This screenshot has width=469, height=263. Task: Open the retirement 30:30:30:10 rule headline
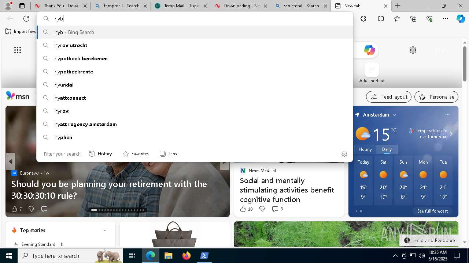coord(109,190)
